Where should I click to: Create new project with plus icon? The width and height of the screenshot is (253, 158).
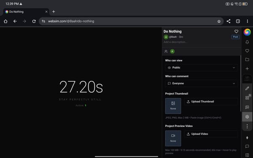[247, 69]
